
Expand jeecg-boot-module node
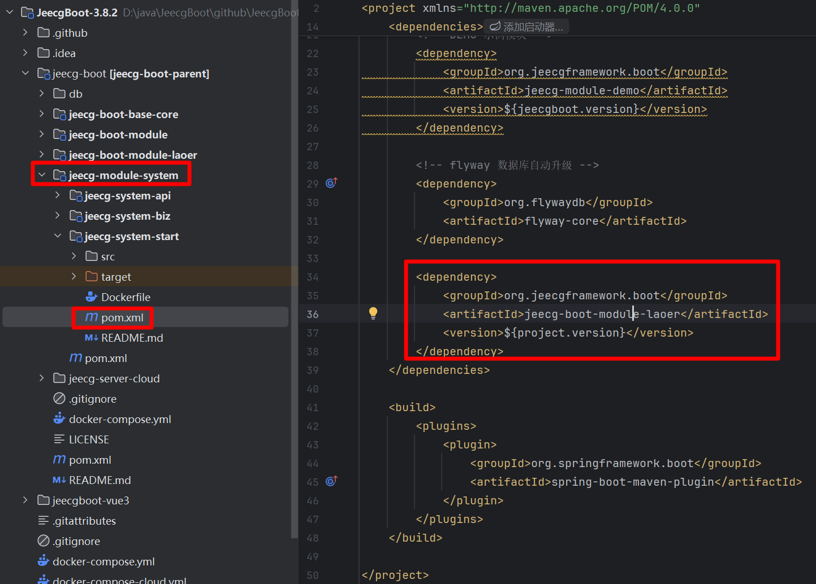(x=42, y=134)
